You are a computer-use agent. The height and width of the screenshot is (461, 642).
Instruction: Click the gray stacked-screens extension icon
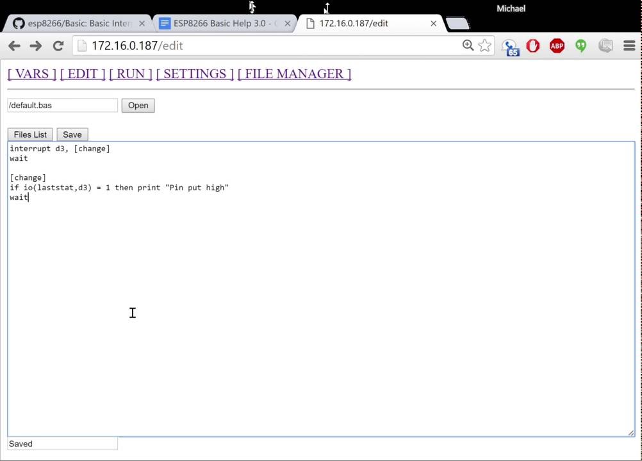[605, 46]
